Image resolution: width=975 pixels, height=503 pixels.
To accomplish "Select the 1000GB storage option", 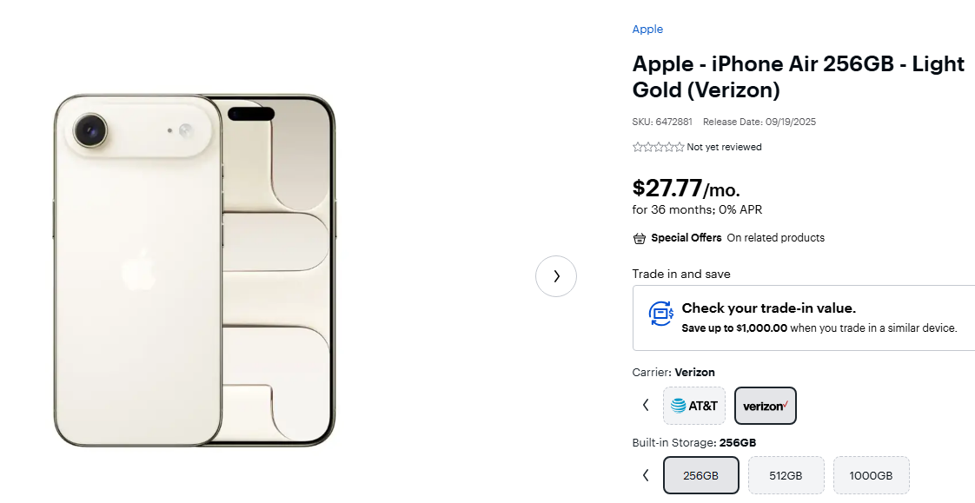I will point(872,475).
